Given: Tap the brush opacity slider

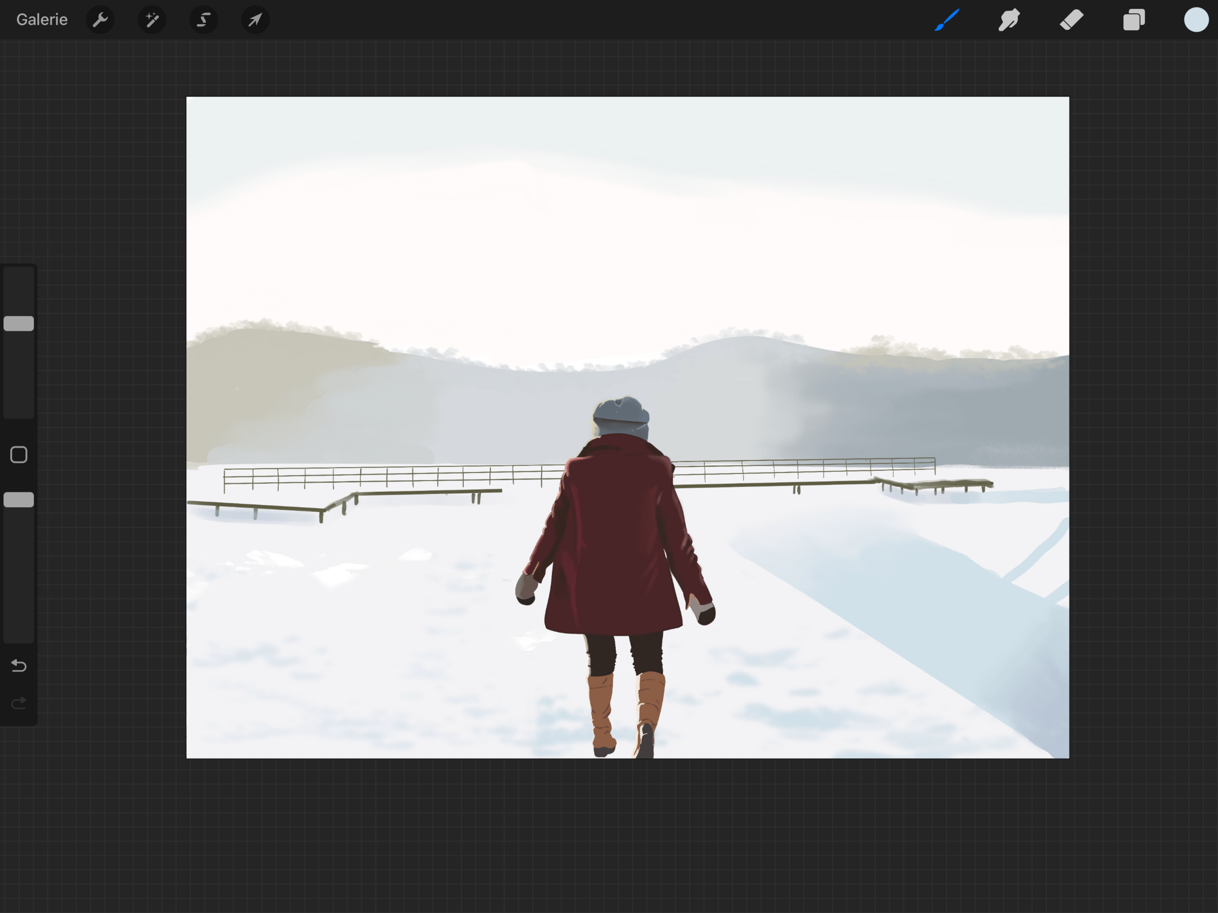Looking at the screenshot, I should coord(18,499).
